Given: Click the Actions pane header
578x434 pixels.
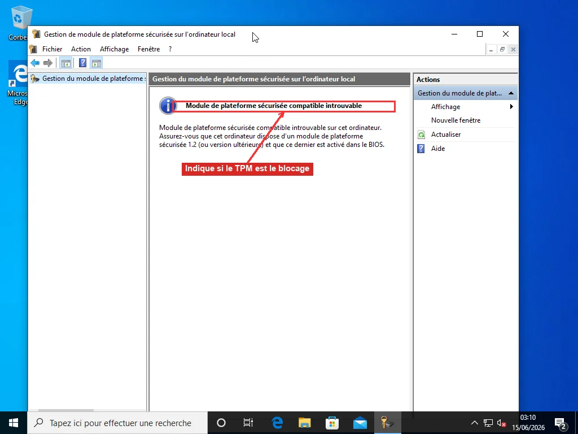Looking at the screenshot, I should [x=466, y=79].
